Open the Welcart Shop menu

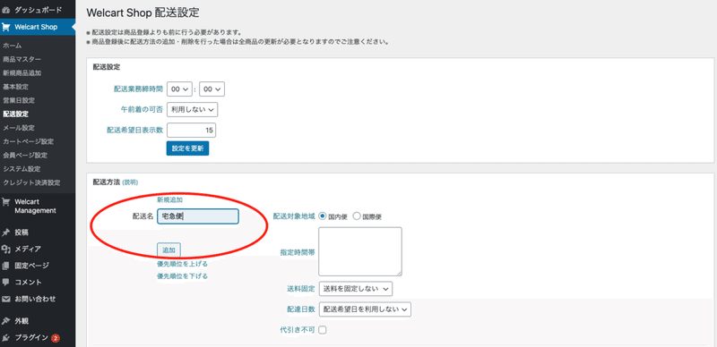pyautogui.click(x=36, y=27)
